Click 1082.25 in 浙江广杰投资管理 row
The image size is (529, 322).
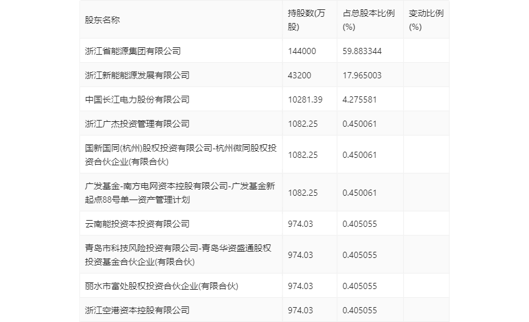click(302, 124)
